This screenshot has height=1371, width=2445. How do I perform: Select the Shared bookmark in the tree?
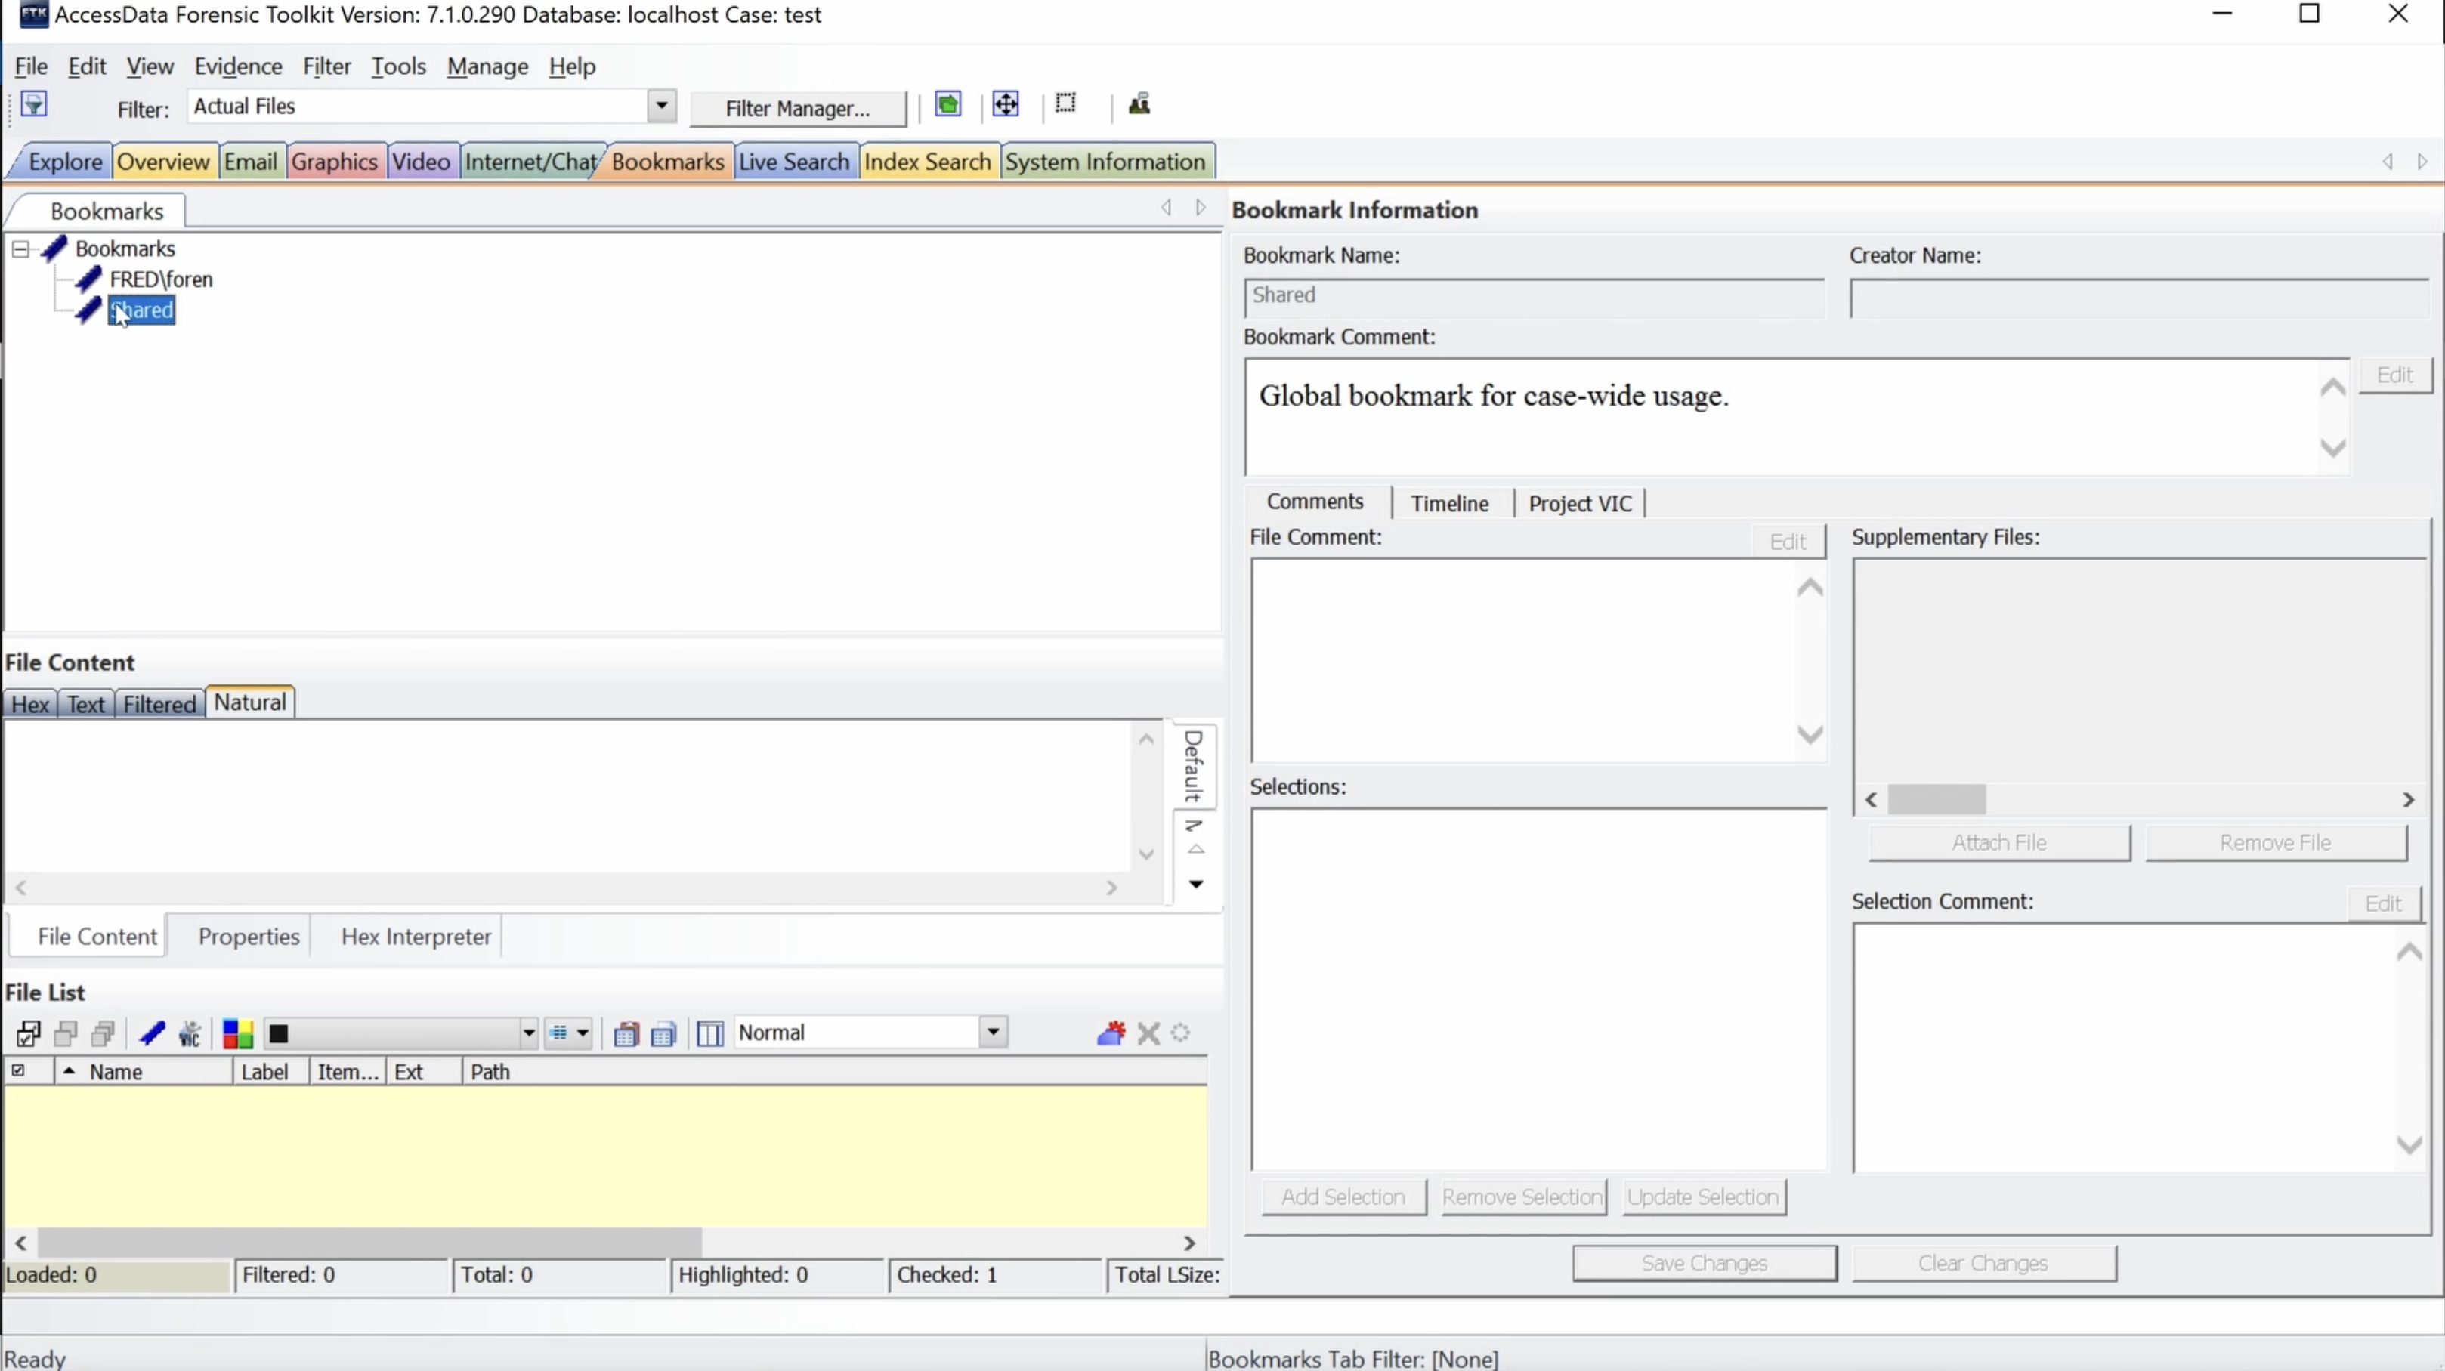click(x=142, y=310)
